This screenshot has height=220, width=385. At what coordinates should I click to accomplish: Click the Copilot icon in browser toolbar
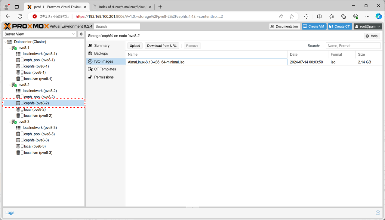pyautogui.click(x=378, y=17)
